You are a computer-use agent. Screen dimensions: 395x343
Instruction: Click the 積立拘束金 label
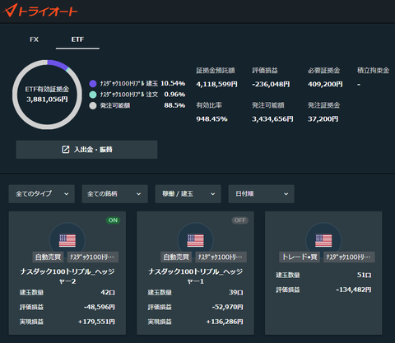(x=373, y=71)
